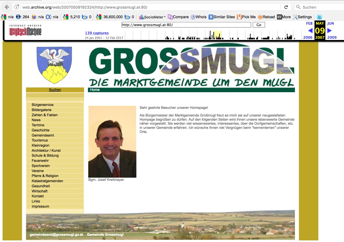Click the Twitter bird icon
The image size is (344, 242).
click(x=319, y=17)
